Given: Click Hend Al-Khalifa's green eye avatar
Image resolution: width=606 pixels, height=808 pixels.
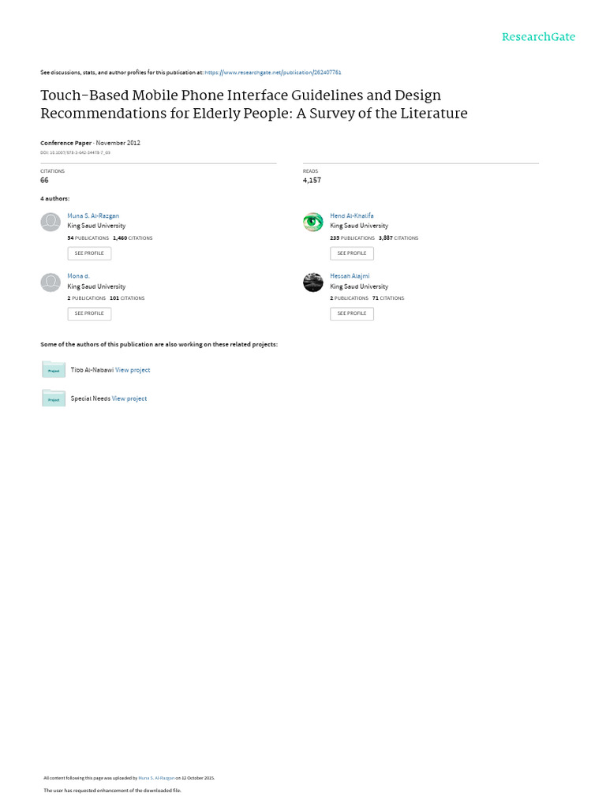Looking at the screenshot, I should pos(312,222).
